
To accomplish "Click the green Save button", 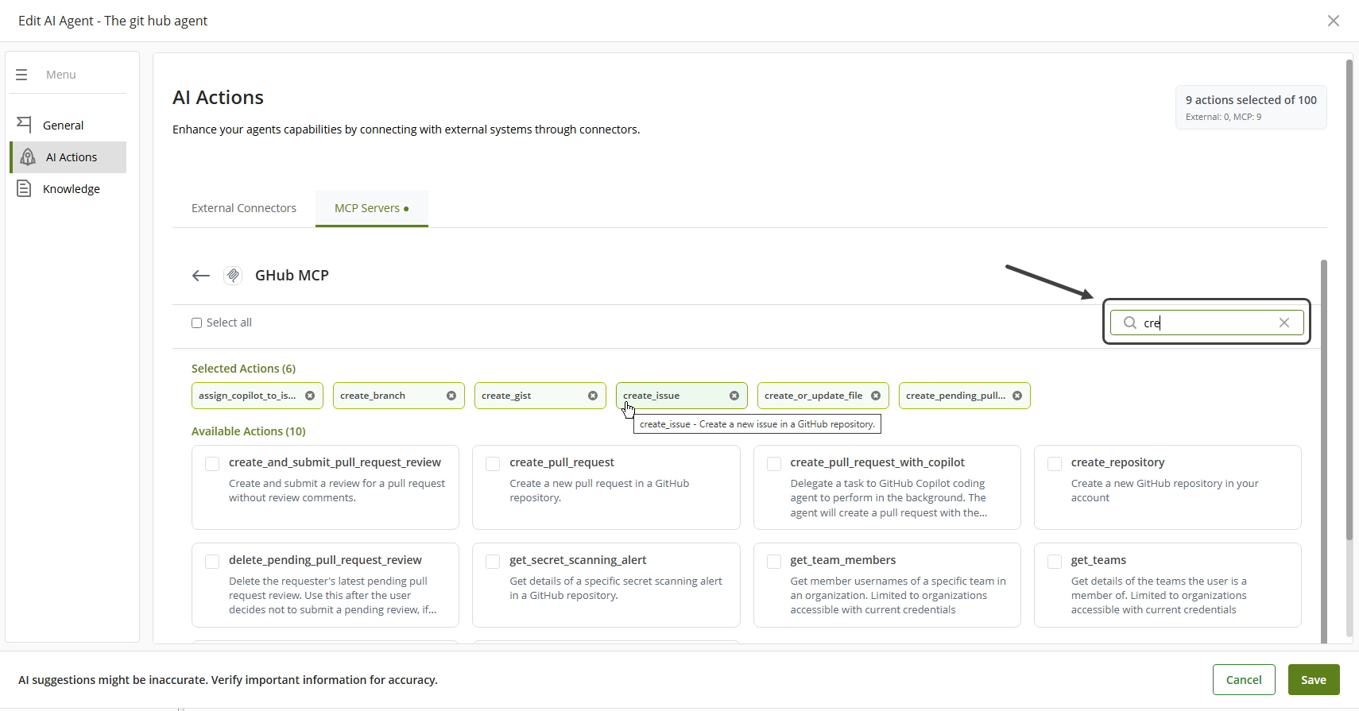I will pyautogui.click(x=1313, y=680).
